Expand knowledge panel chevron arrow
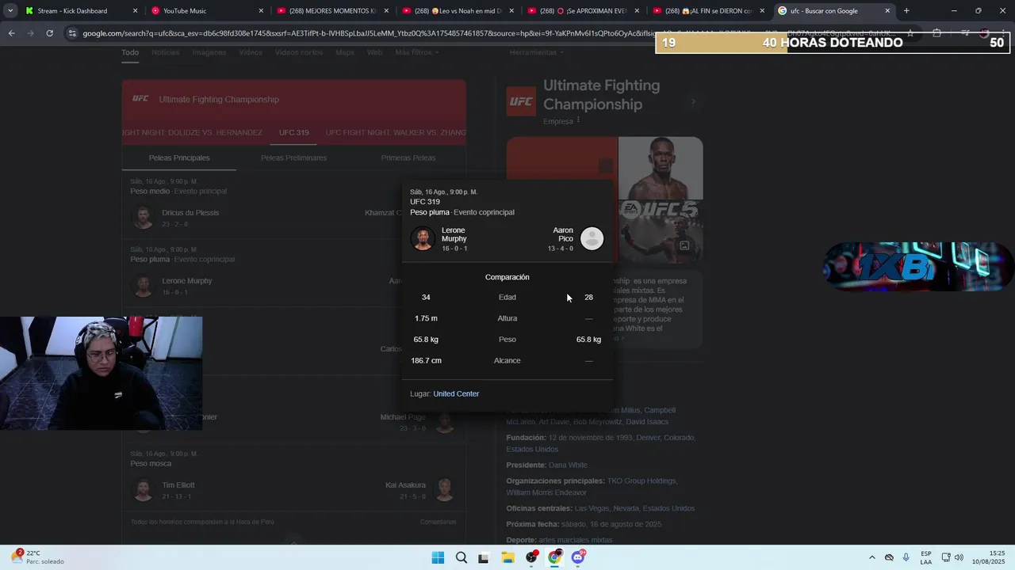 pos(693,101)
